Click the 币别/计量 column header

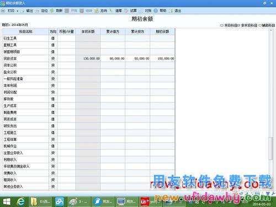click(x=66, y=31)
